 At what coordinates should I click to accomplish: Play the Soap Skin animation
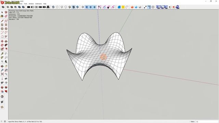pos(170,7)
